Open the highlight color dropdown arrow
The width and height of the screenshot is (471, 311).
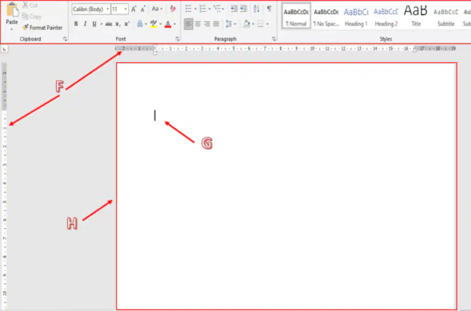coord(161,24)
